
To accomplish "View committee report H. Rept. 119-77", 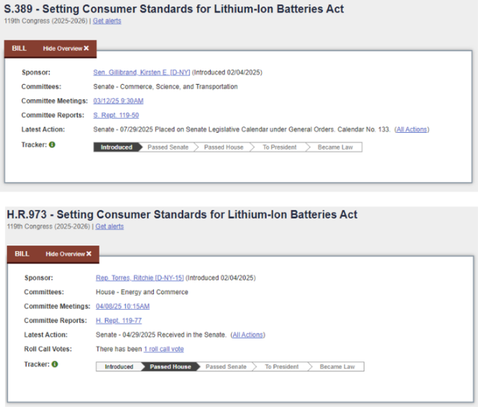I will [119, 320].
